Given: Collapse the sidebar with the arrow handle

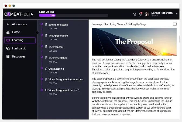Looking at the screenshot, I should pos(37,33).
